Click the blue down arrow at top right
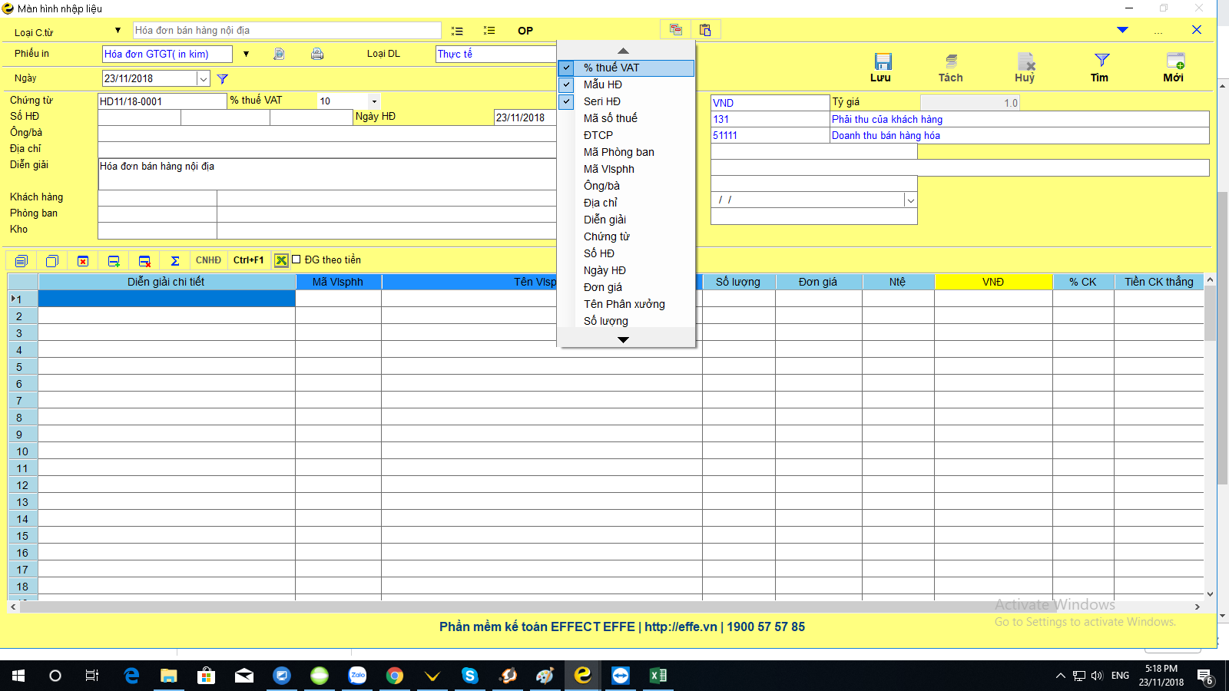 pyautogui.click(x=1122, y=30)
